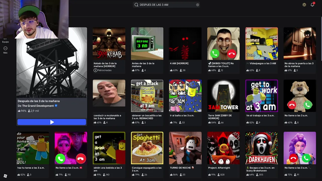This screenshot has height=181, width=322.
Task: Open the featured watchtower game thumbnail
Action: pos(52,62)
